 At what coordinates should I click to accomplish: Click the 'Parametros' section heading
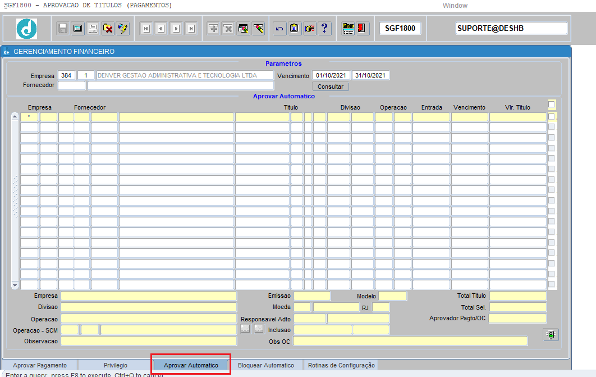coord(283,63)
